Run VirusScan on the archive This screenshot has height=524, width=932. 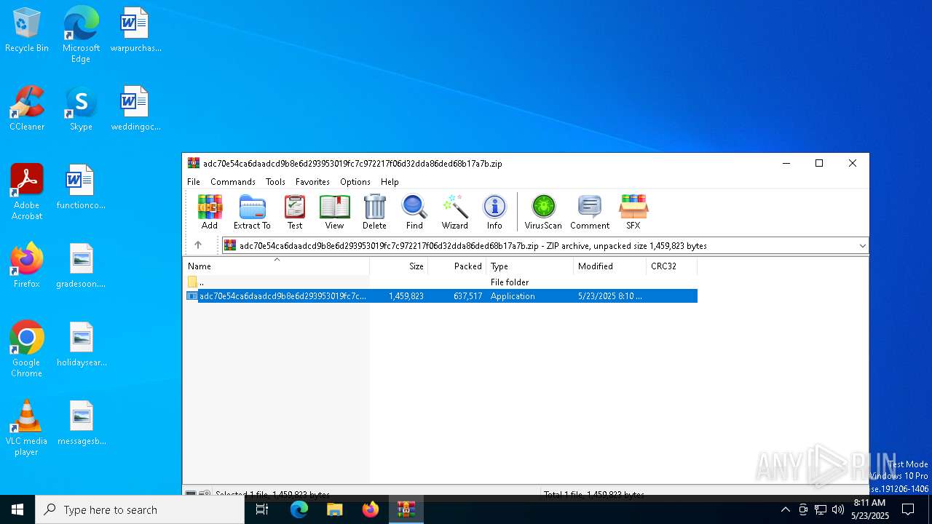point(543,212)
